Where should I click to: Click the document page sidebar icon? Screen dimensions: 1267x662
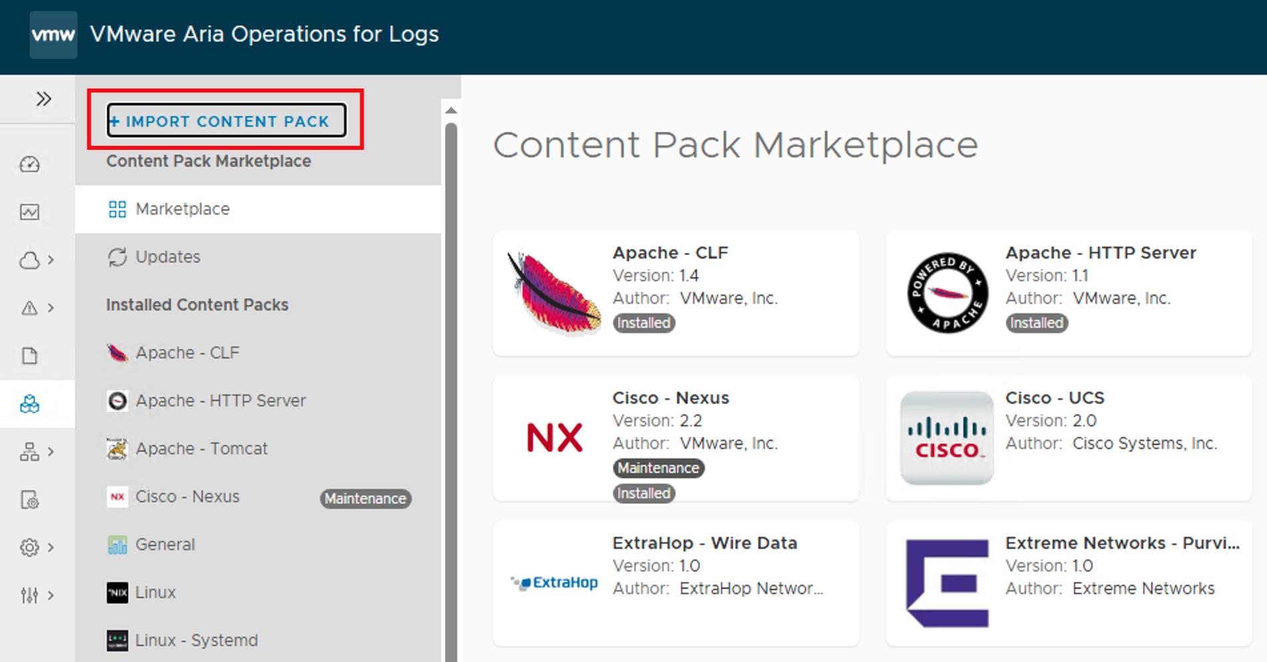tap(29, 356)
